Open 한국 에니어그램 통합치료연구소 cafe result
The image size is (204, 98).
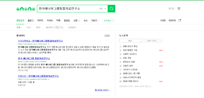(34, 58)
